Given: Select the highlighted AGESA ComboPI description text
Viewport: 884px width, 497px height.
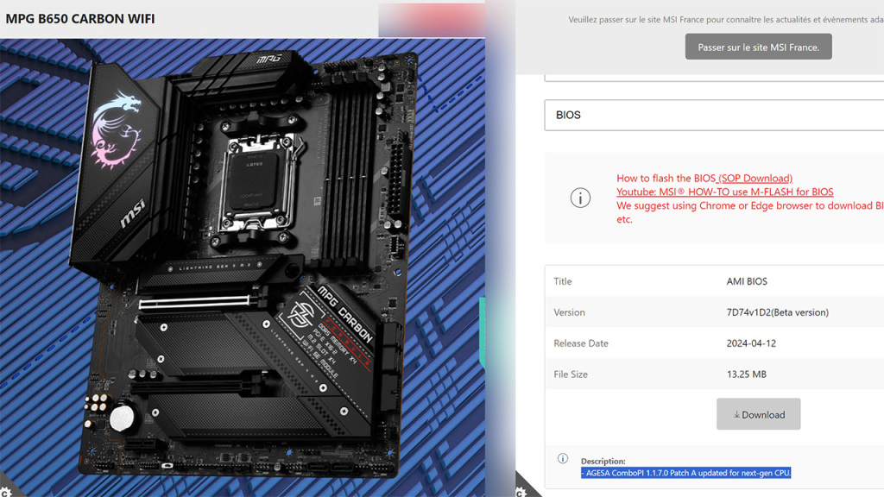Looking at the screenshot, I should pos(686,473).
